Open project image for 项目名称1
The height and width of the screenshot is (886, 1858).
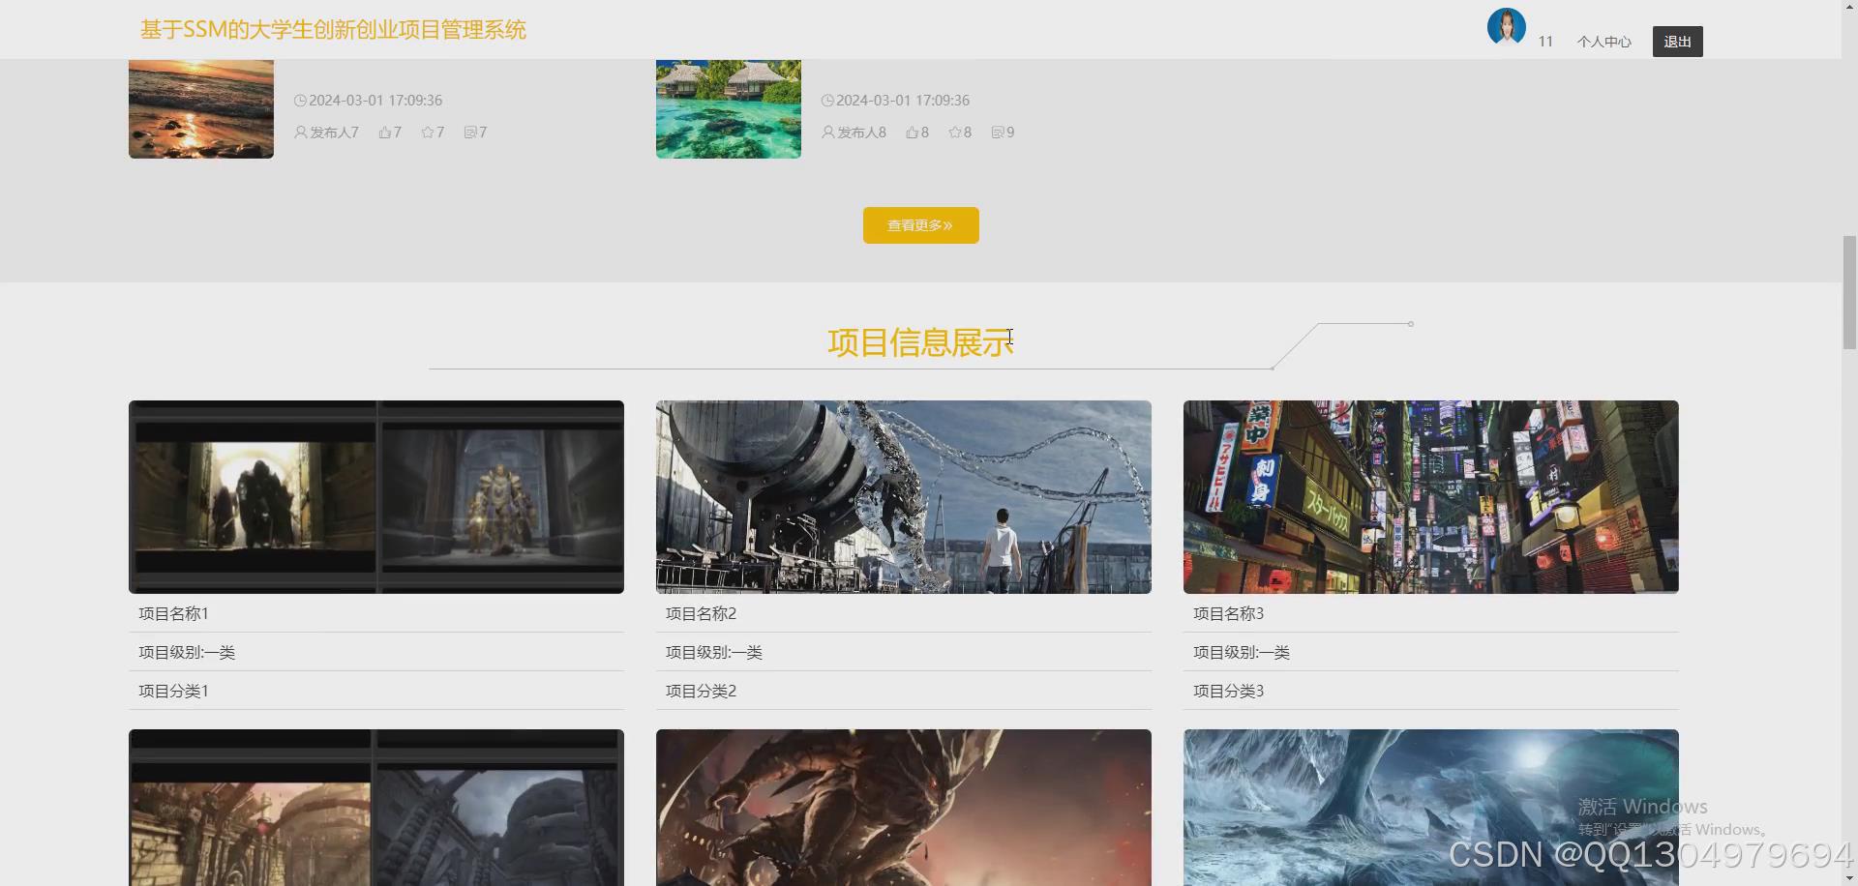[376, 497]
